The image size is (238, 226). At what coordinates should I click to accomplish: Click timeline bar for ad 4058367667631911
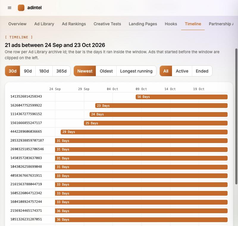[x=141, y=176]
